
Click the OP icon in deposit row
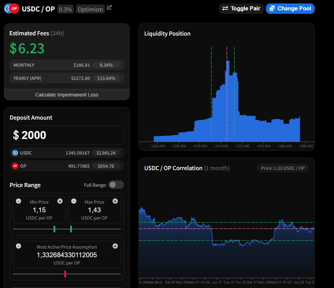pyautogui.click(x=15, y=166)
